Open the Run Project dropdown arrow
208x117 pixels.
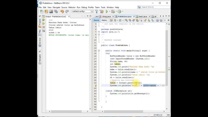110,12
